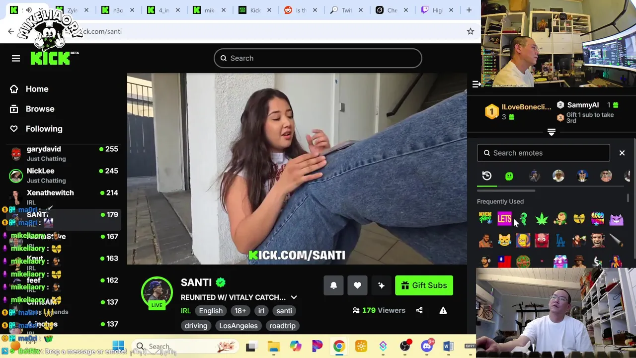Open garydavid channel in sidebar
The height and width of the screenshot is (358, 636).
click(64, 154)
